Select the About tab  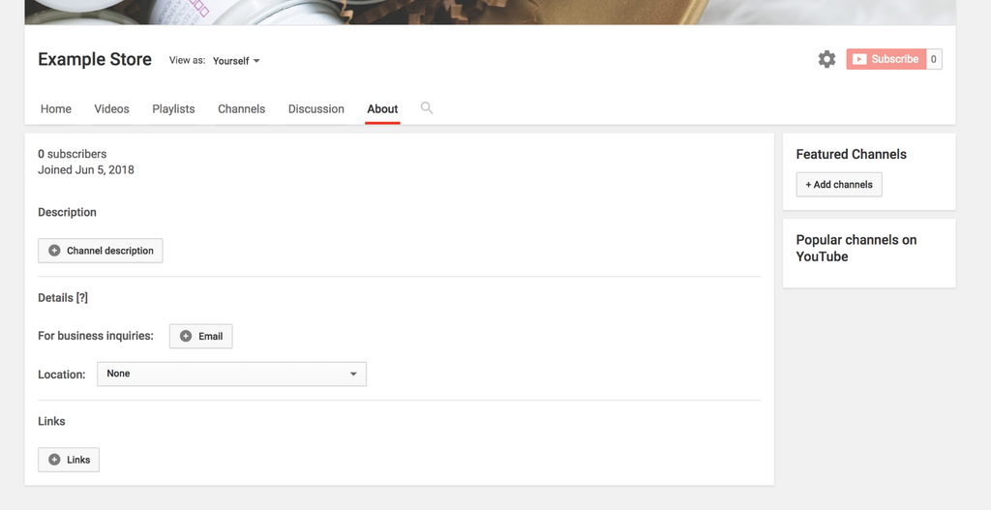pyautogui.click(x=382, y=108)
